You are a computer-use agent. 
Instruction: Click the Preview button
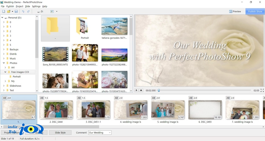pyautogui.click(x=235, y=11)
